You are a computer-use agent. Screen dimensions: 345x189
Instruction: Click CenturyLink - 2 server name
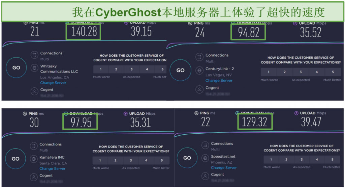(220, 69)
